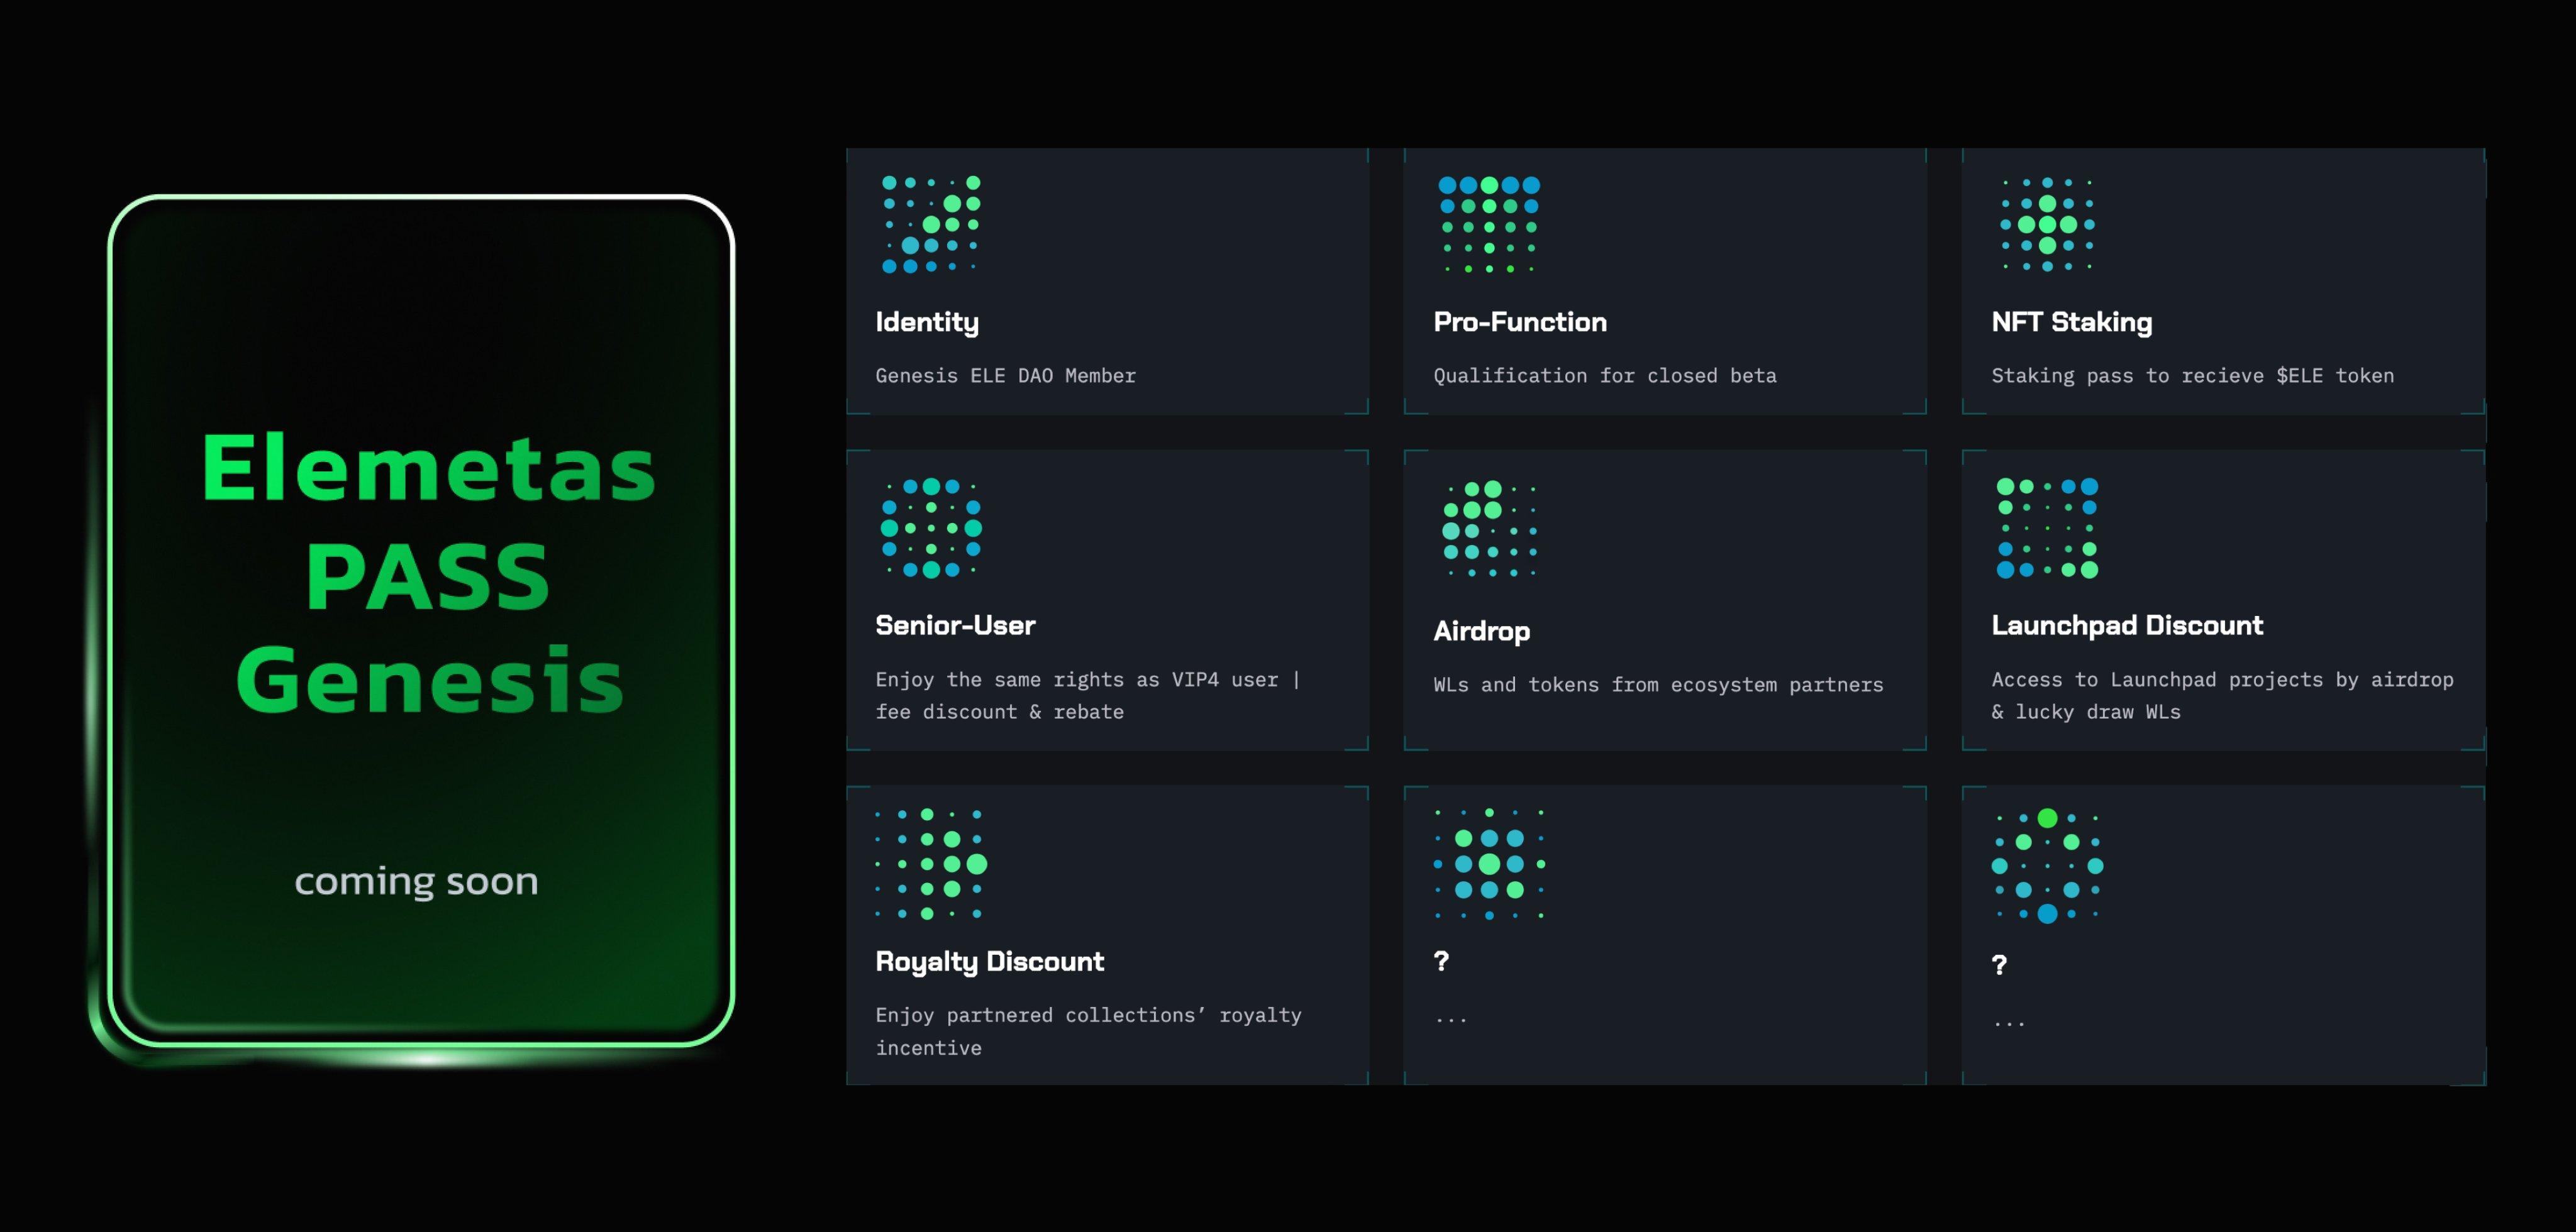The image size is (2576, 1232).
Task: Click "Genesis ELE DAO Member" description
Action: (x=1005, y=376)
